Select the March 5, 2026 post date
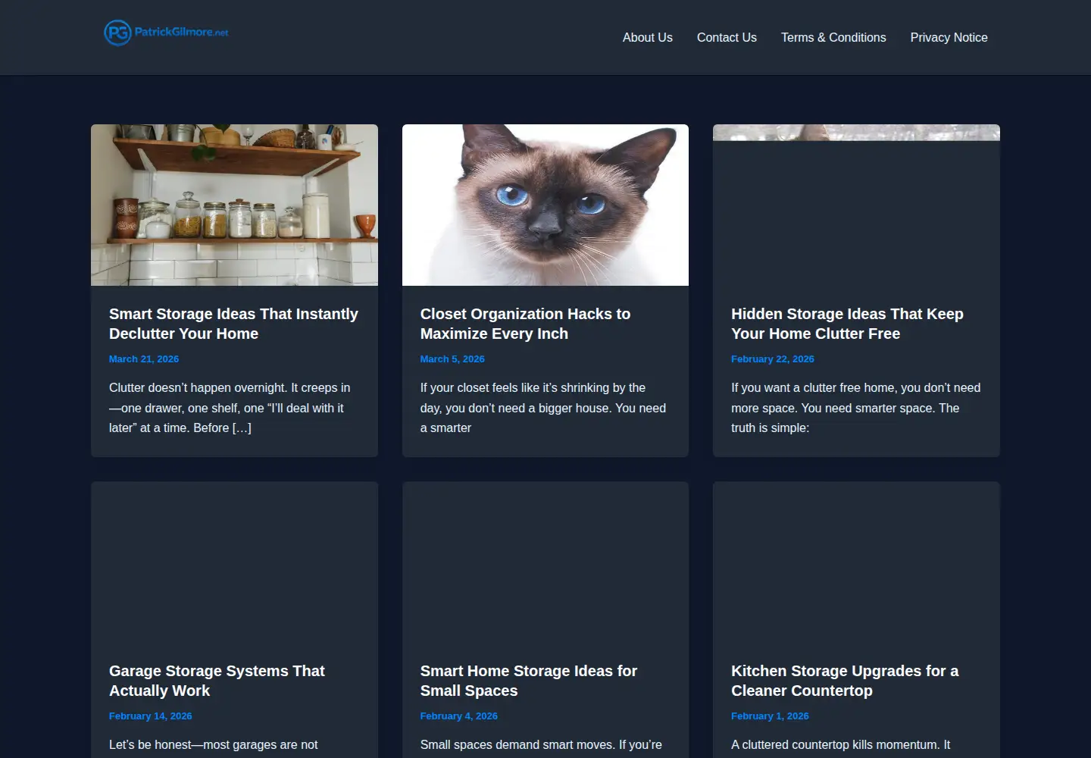1091x758 pixels. coord(452,359)
